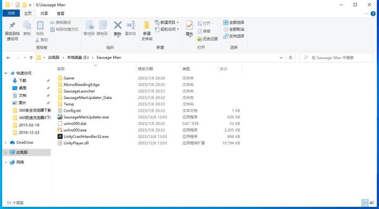Click the unins000.exe file icon
The width and height of the screenshot is (379, 209).
[60, 130]
